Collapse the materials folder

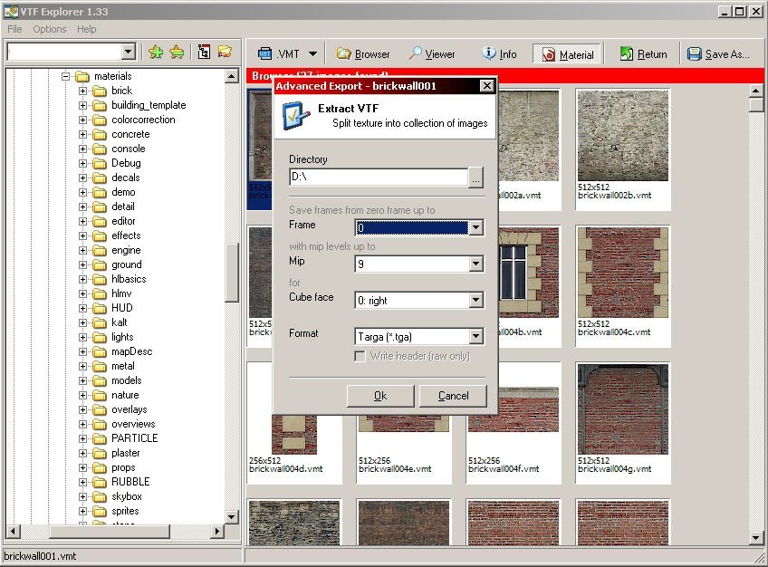click(65, 76)
